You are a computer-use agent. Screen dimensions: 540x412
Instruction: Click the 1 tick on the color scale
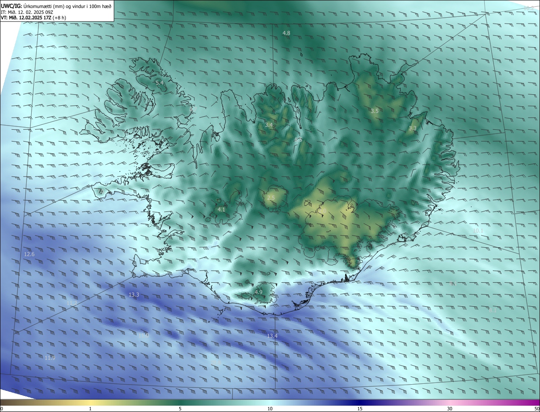pos(90,409)
